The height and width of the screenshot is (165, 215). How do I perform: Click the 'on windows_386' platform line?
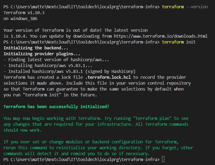tap(20, 18)
